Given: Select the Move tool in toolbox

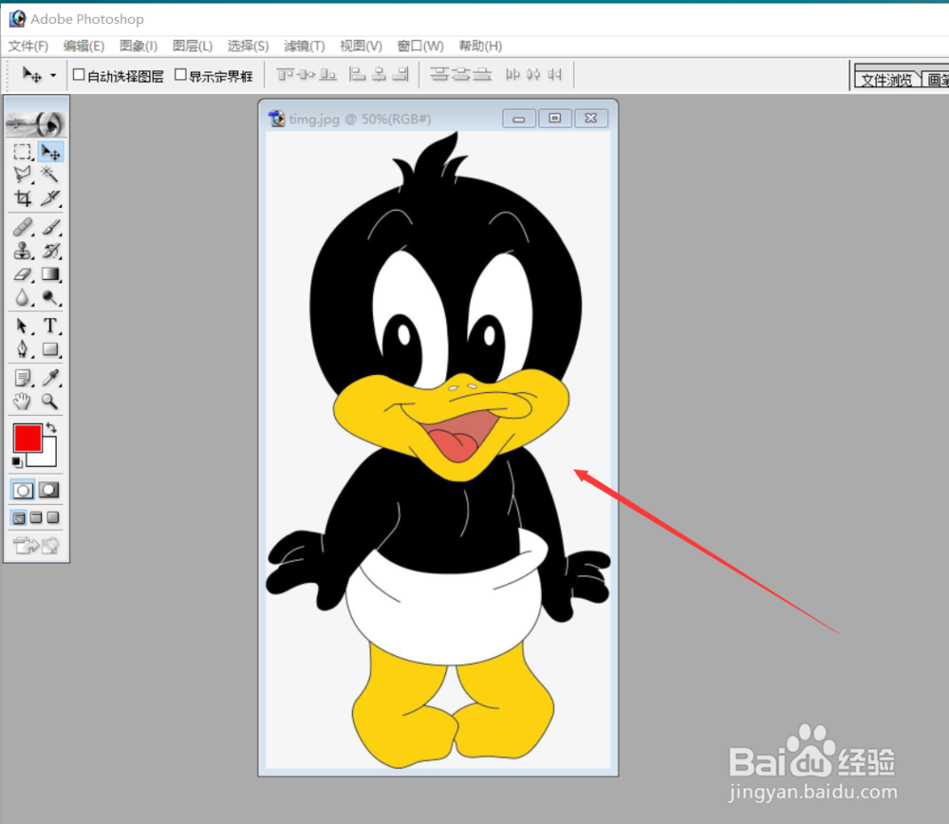Looking at the screenshot, I should click(50, 151).
